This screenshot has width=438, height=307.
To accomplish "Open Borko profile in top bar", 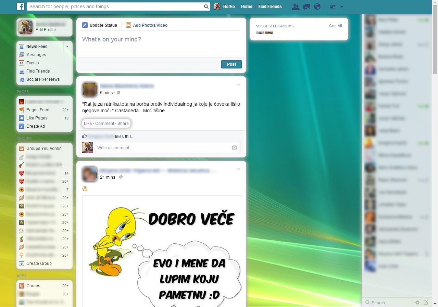I will (x=224, y=7).
